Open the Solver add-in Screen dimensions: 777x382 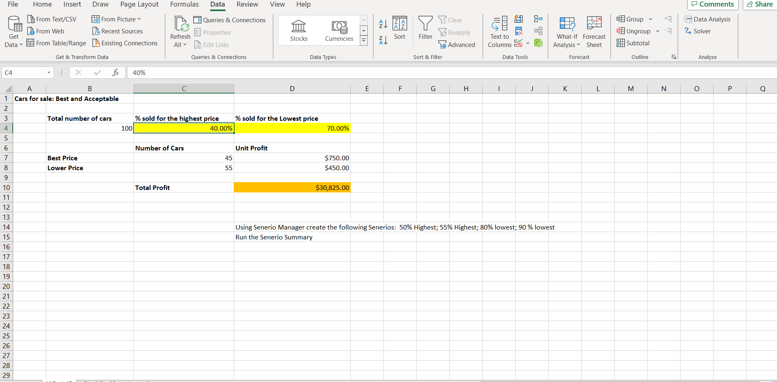(697, 31)
